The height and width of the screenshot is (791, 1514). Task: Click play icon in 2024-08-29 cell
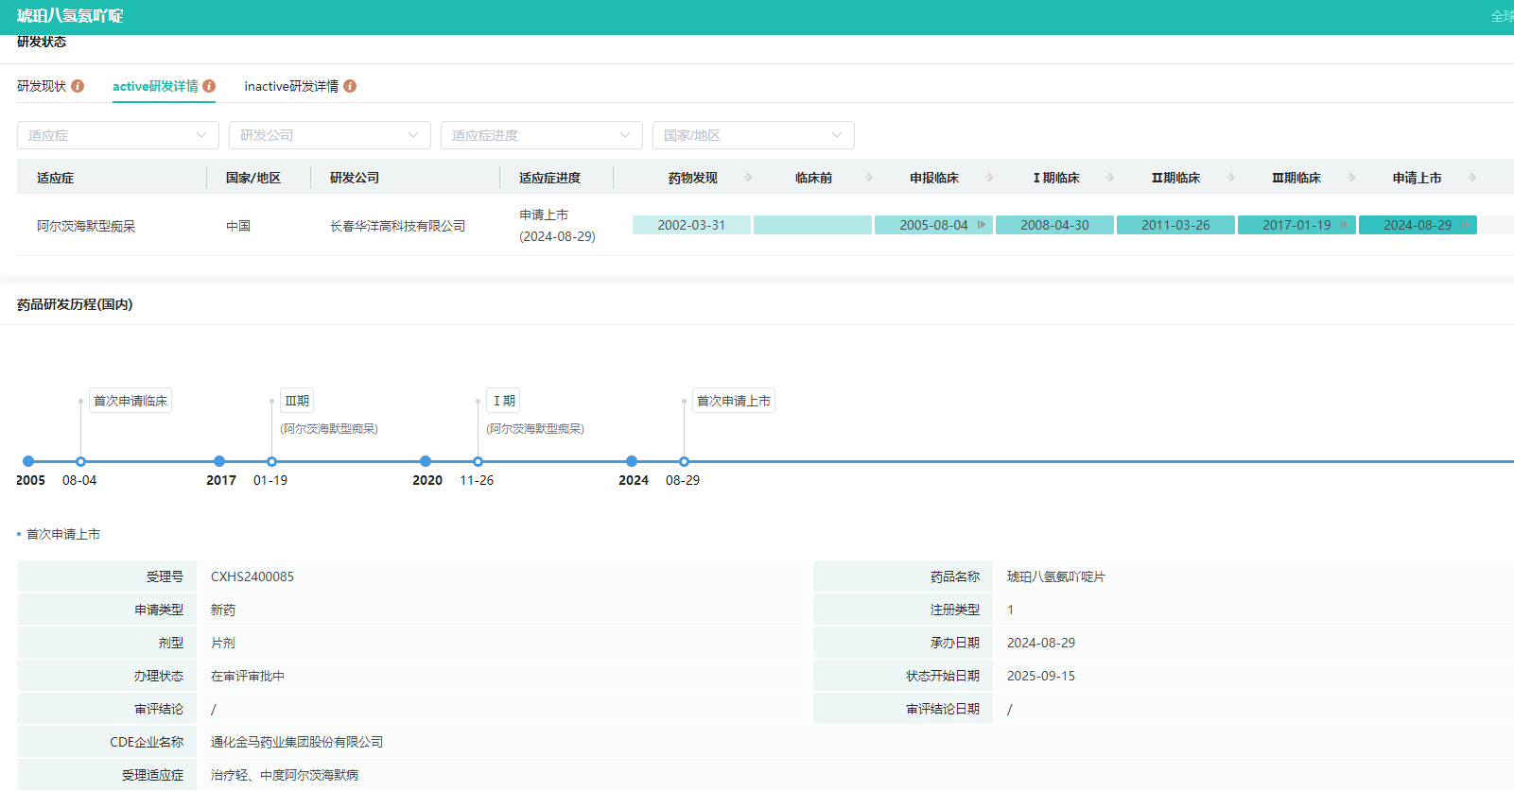tap(1465, 225)
